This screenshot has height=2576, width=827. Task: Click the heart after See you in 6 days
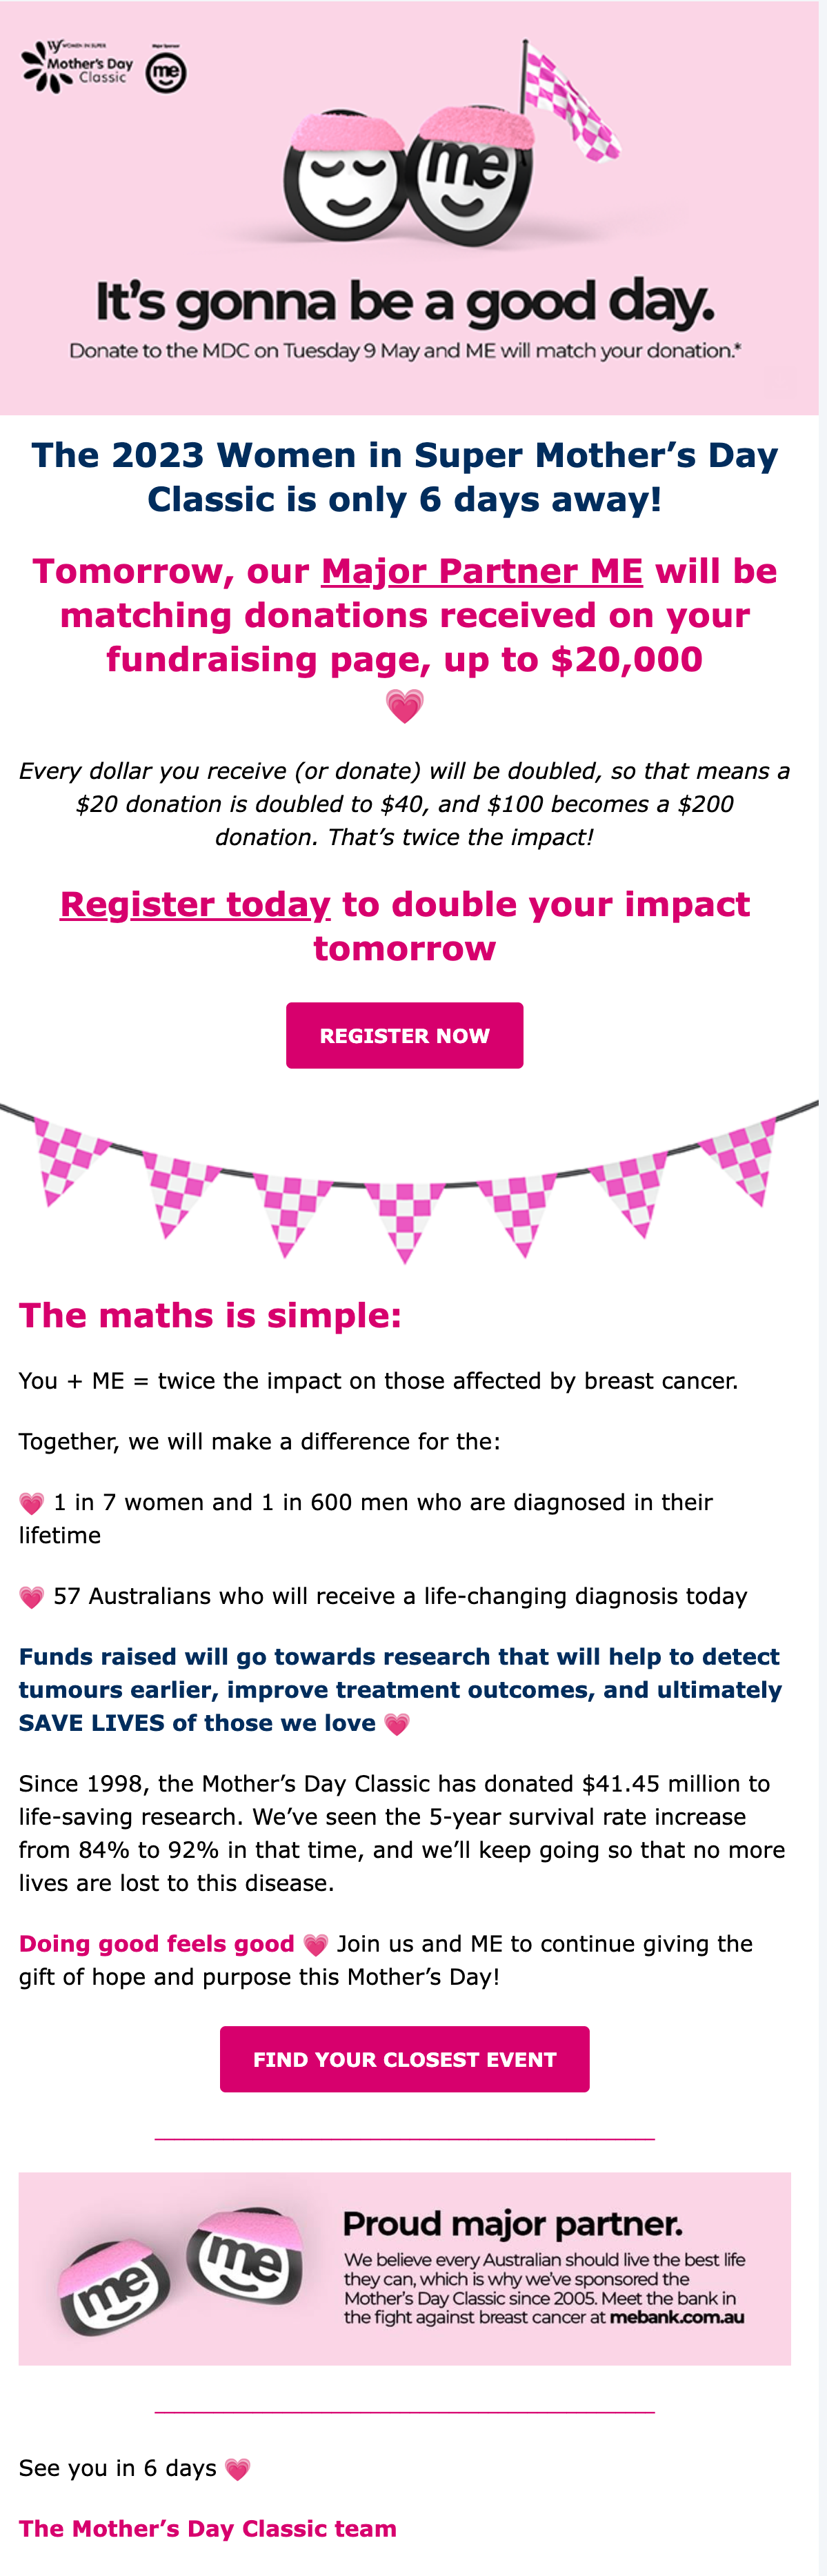click(x=238, y=2469)
